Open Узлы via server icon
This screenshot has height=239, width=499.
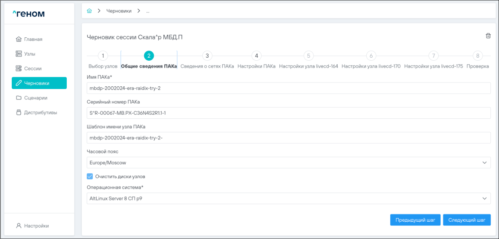pos(18,54)
